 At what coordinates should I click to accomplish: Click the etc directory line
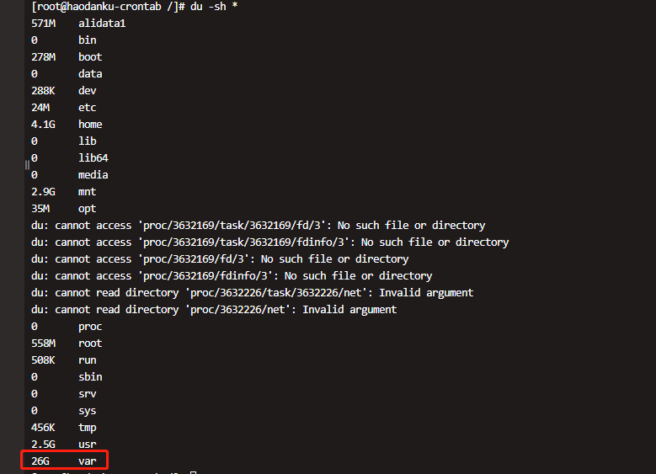point(64,108)
